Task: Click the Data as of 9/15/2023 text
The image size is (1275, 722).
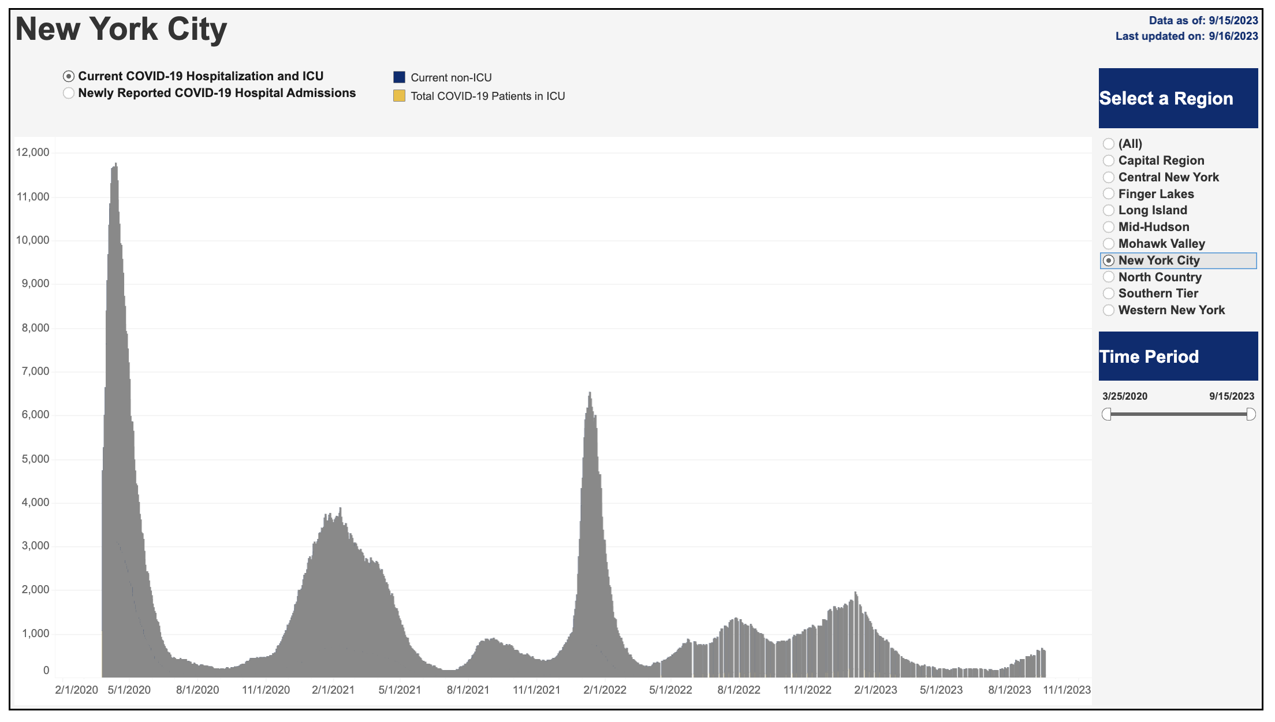Action: (x=1203, y=20)
